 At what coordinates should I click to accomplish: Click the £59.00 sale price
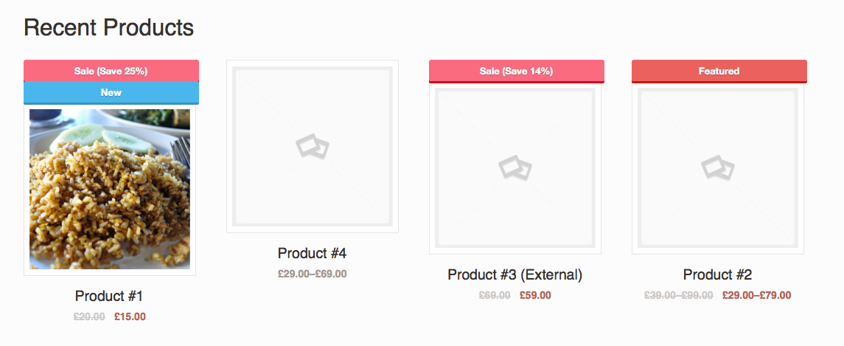(535, 295)
